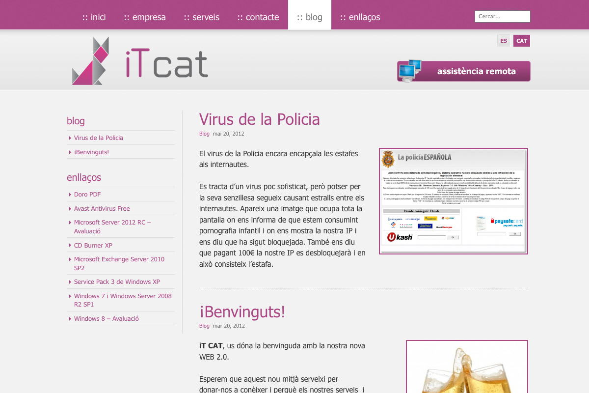Select CD Burner XP in the sidebar
The height and width of the screenshot is (393, 589).
93,246
